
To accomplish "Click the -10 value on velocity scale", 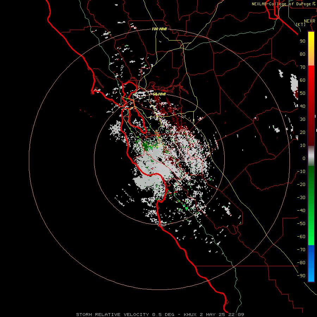I will click(x=301, y=172).
